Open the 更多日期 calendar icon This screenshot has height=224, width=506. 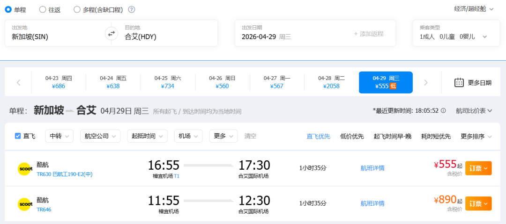coord(459,83)
